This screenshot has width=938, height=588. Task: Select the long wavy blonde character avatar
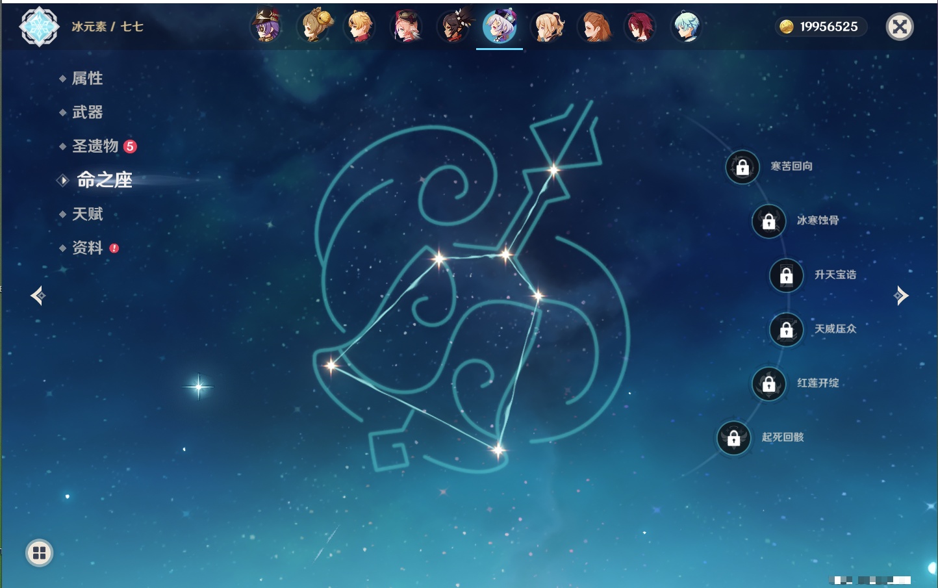[547, 27]
